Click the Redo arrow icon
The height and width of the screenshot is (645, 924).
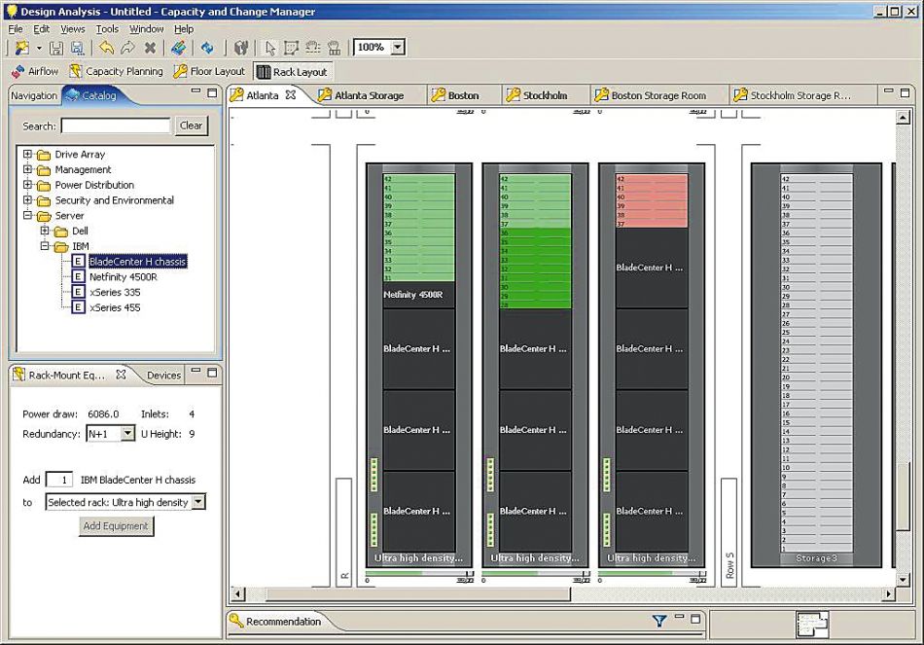tap(127, 48)
